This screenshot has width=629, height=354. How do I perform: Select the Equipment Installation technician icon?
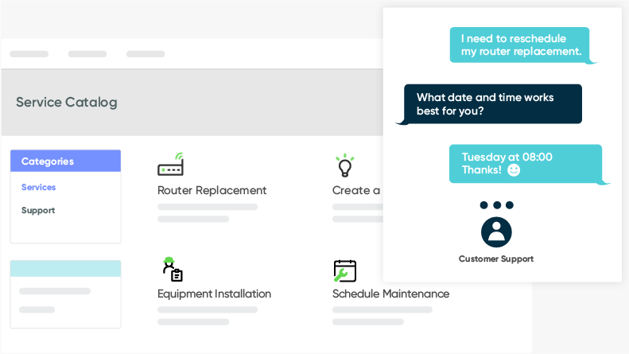(x=172, y=270)
